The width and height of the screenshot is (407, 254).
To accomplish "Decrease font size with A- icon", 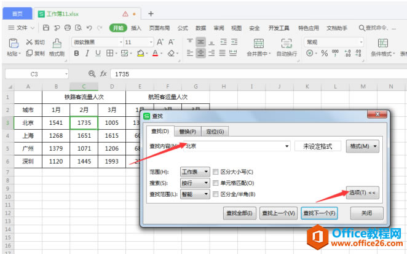I will 172,42.
